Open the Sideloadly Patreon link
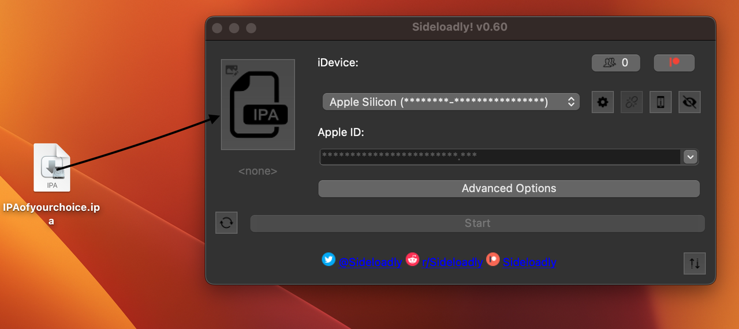The height and width of the screenshot is (329, 739). [x=529, y=262]
